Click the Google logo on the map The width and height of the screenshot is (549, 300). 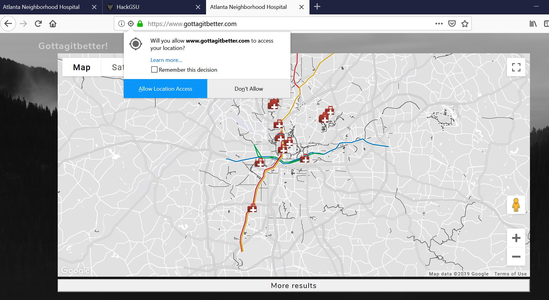(75, 270)
